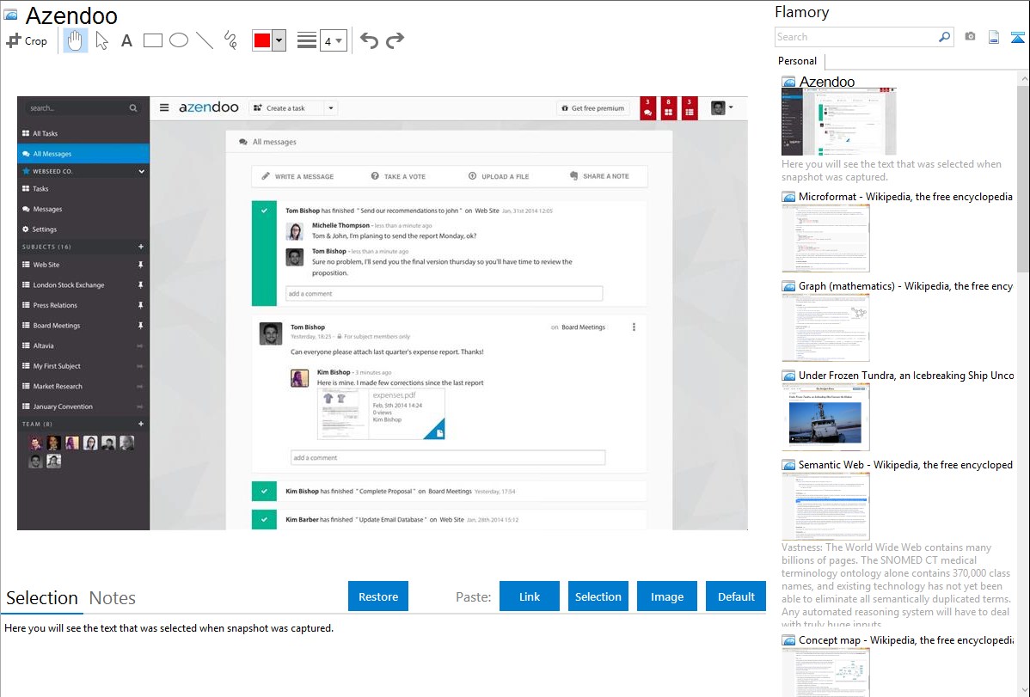Open the line width 4 dropdown

pos(334,40)
